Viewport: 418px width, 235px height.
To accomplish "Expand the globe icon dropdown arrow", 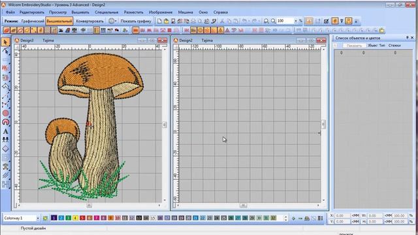I will 116,21.
